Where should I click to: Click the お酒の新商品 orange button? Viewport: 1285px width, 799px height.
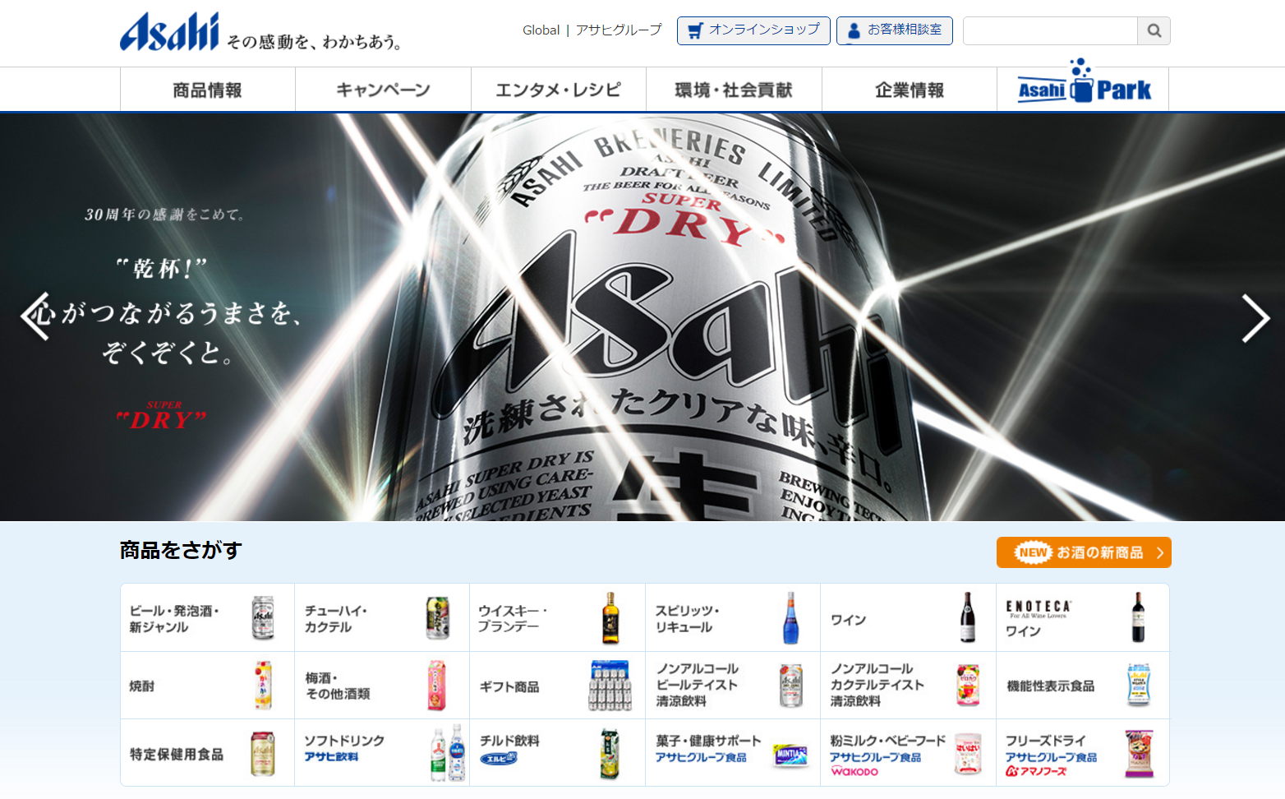click(x=1084, y=552)
